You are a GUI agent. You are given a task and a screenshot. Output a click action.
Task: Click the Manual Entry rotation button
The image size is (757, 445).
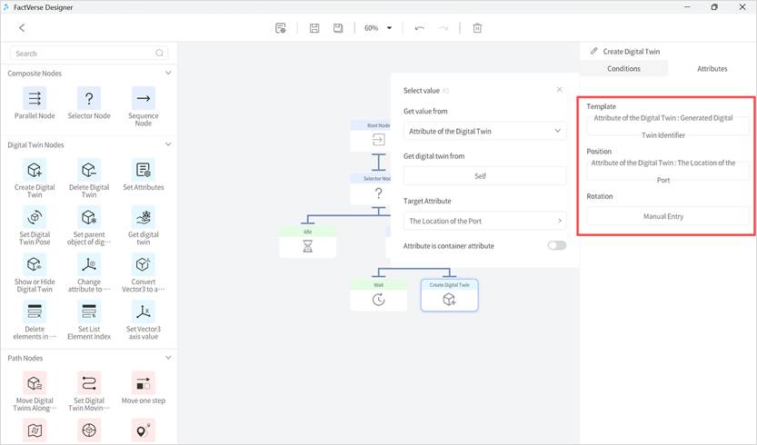(x=668, y=216)
